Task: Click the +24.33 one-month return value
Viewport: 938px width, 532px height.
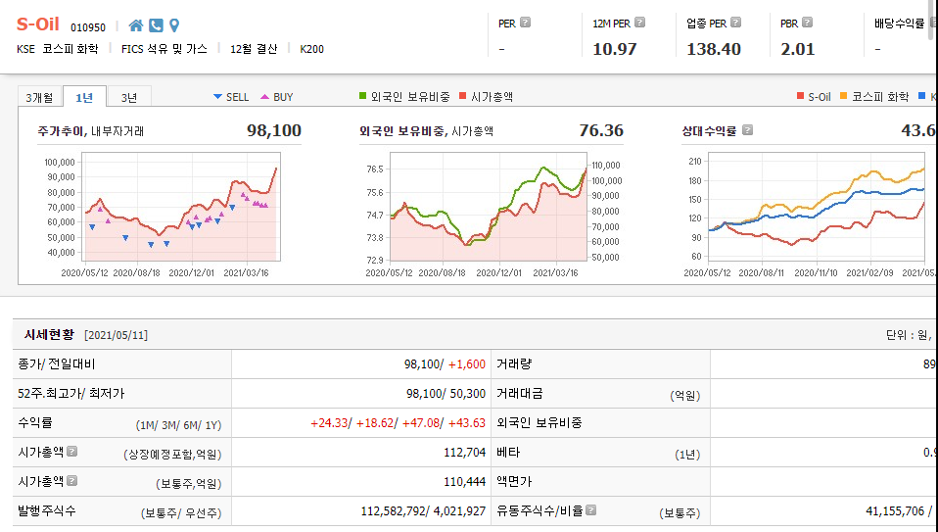Action: pyautogui.click(x=328, y=423)
